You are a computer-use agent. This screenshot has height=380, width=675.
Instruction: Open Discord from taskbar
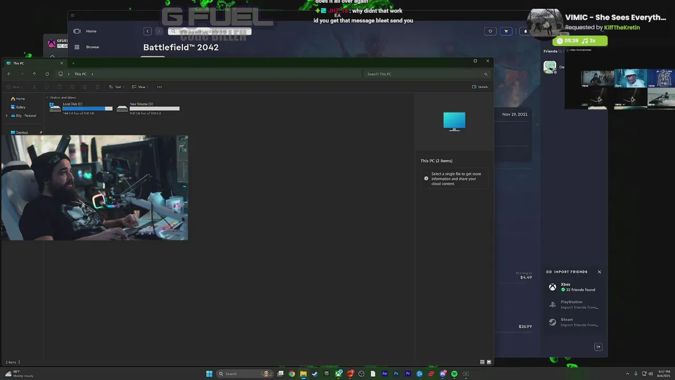442,374
